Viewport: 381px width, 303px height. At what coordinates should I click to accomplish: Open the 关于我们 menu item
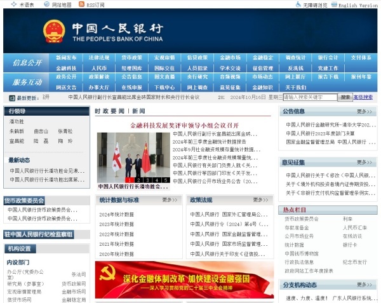(296, 88)
